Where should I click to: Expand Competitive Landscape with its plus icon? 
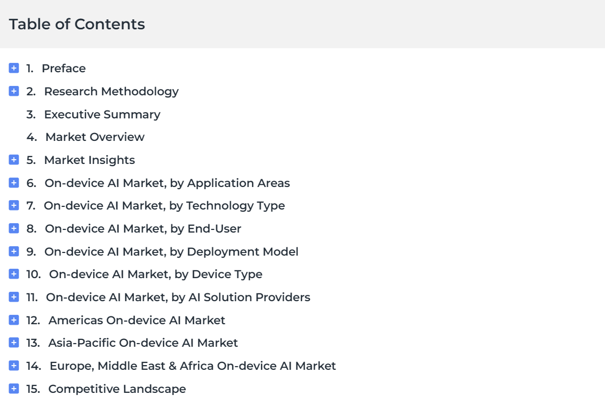click(x=14, y=389)
